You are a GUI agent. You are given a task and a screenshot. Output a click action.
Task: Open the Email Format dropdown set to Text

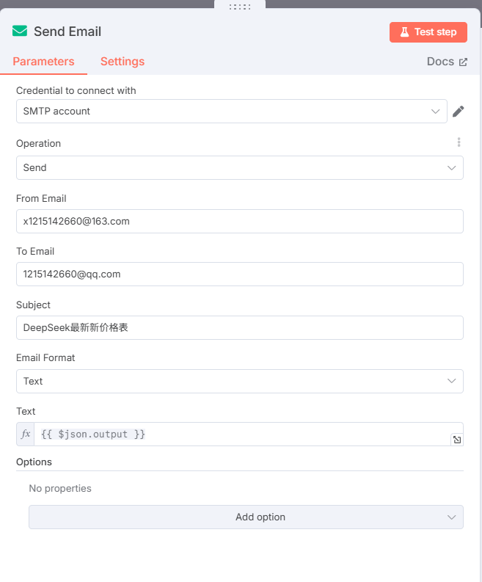pos(239,382)
